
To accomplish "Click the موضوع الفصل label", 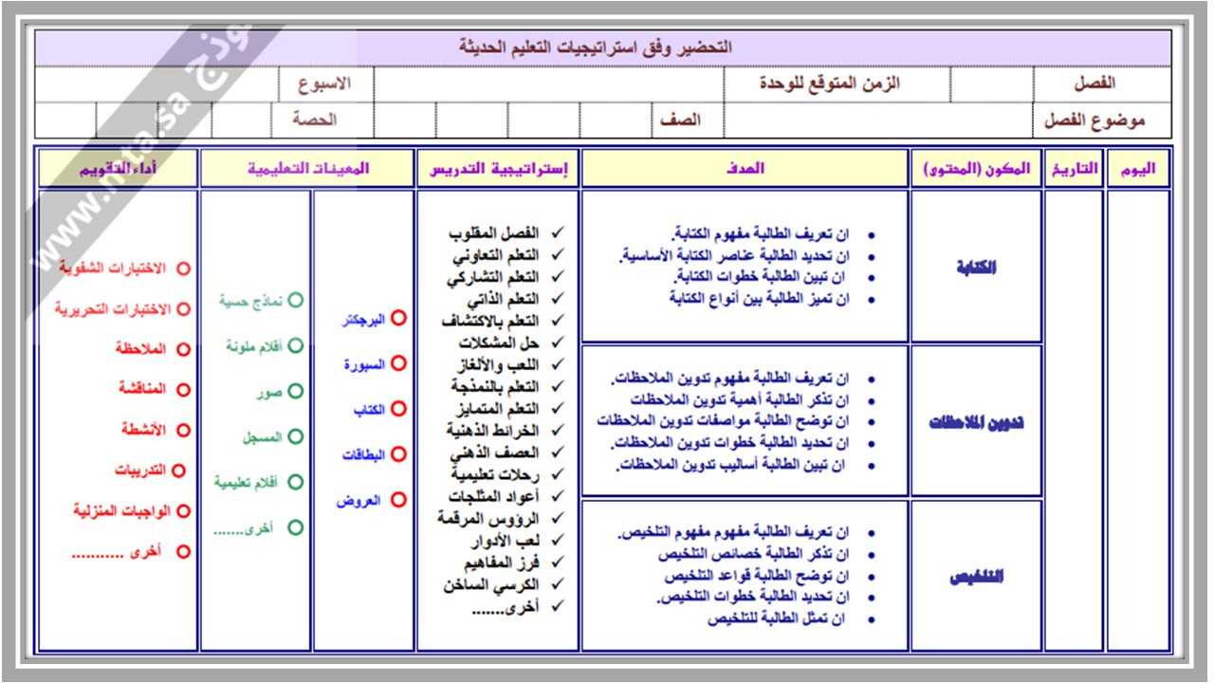I will pos(1094,120).
